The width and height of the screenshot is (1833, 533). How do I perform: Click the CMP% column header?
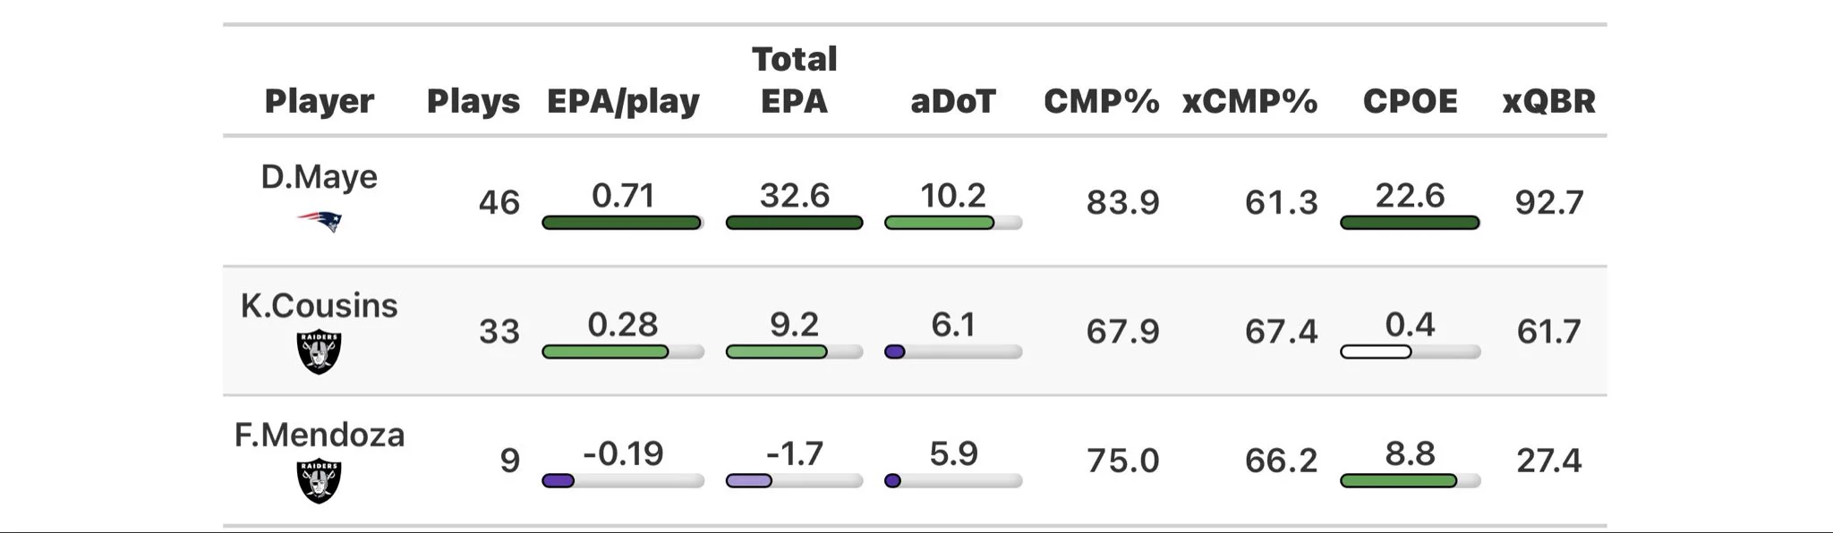[1102, 101]
